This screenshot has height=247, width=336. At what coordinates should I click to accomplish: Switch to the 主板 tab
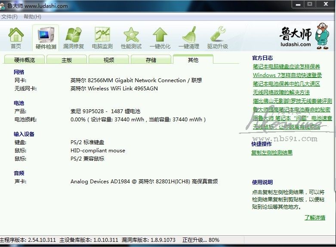point(67,60)
